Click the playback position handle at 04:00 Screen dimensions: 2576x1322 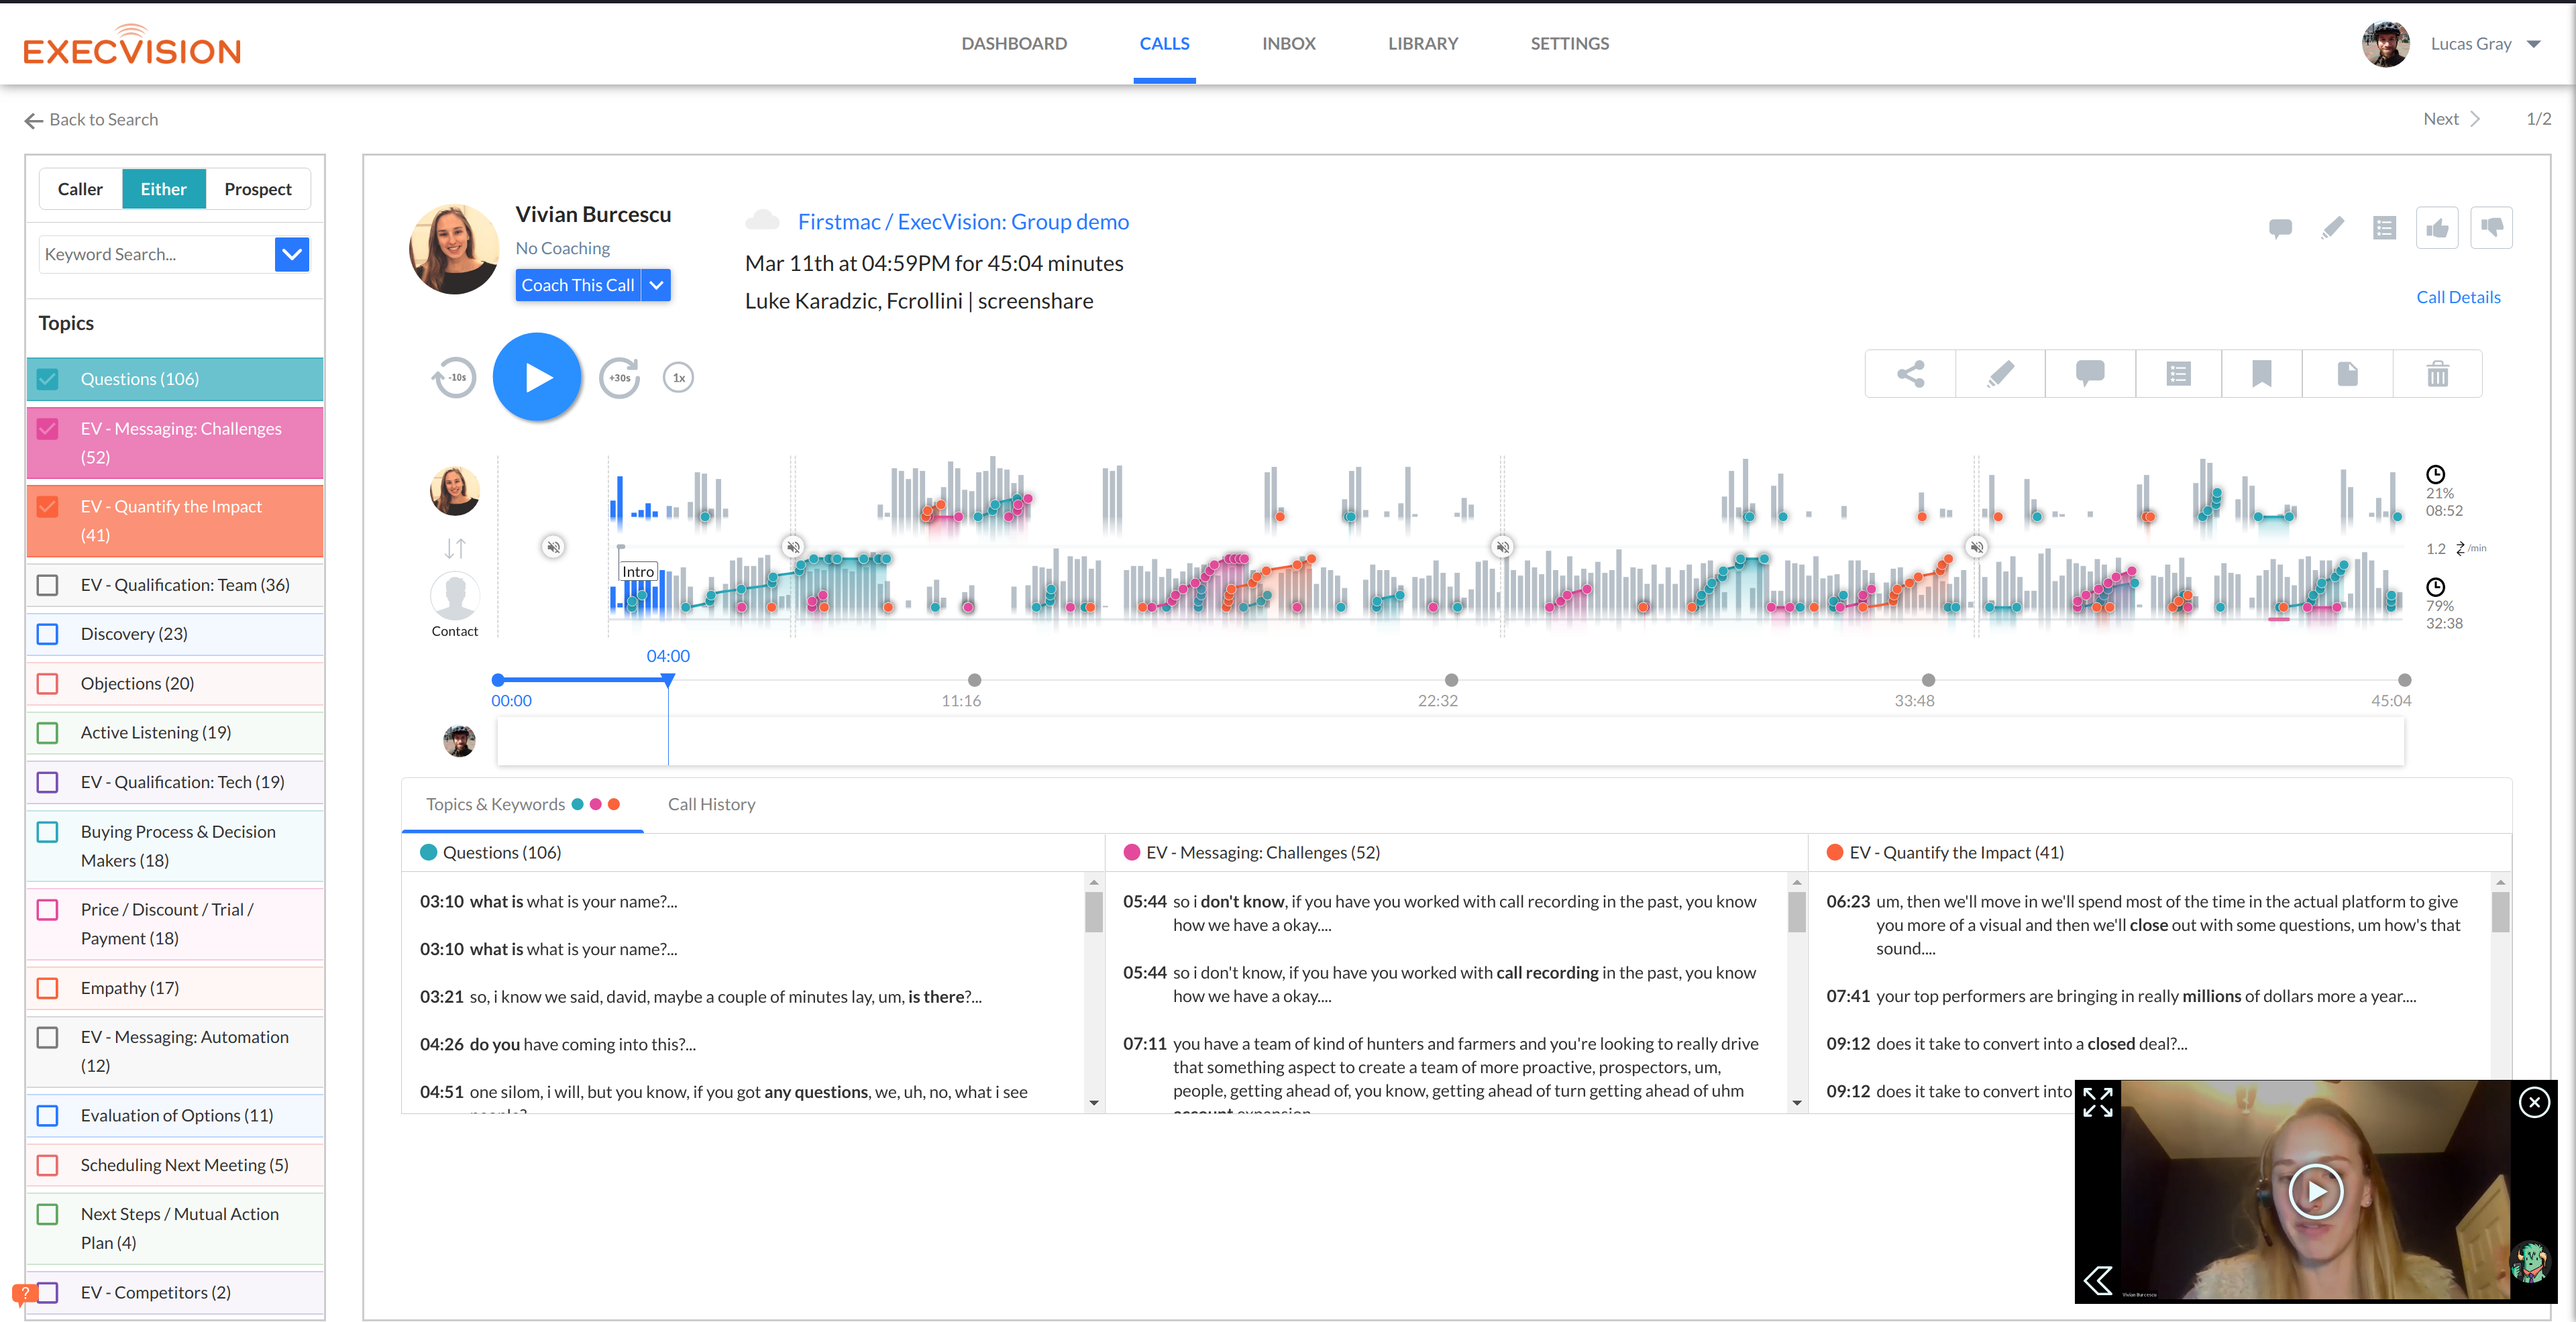pyautogui.click(x=668, y=680)
